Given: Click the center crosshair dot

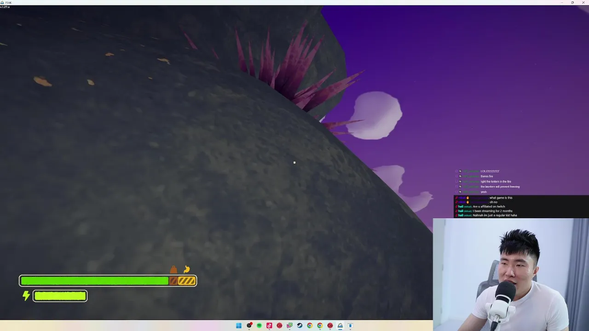Looking at the screenshot, I should click(294, 162).
